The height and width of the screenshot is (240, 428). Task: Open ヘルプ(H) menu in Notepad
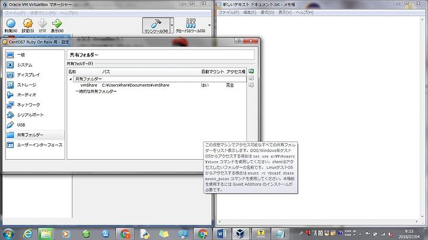tap(304, 12)
